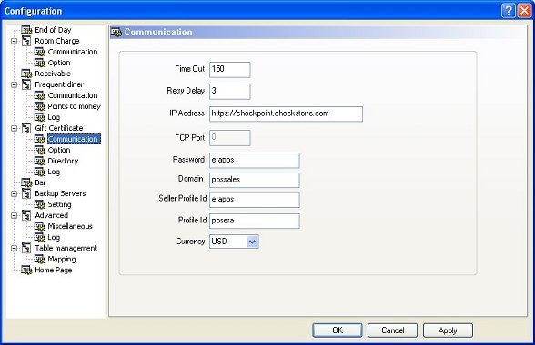Click the Mapping item icon

click(40, 259)
